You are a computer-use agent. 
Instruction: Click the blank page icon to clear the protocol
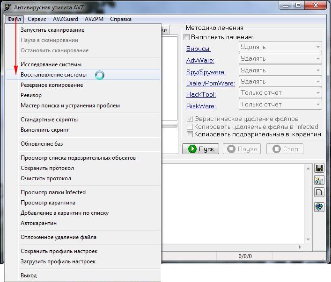[x=319, y=192]
